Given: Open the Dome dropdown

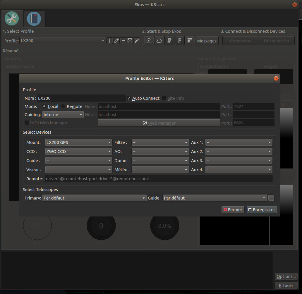Looking at the screenshot, I should [160, 160].
